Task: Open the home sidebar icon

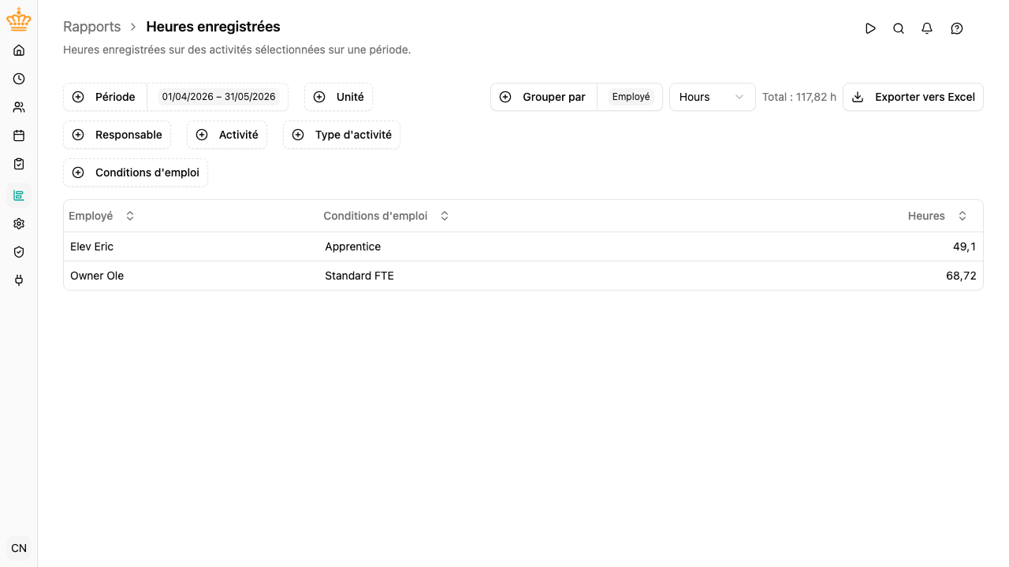Action: click(19, 50)
